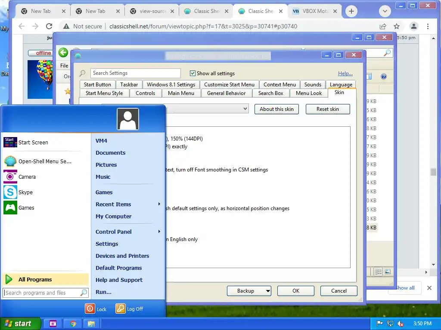
Task: Switch Explorer to large thumbnails view icon
Action: (x=388, y=272)
